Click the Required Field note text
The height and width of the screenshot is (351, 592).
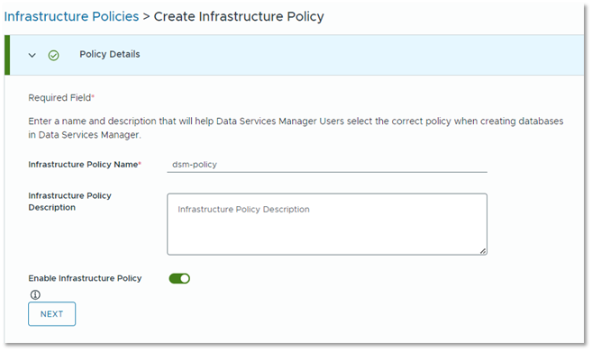[x=59, y=97]
